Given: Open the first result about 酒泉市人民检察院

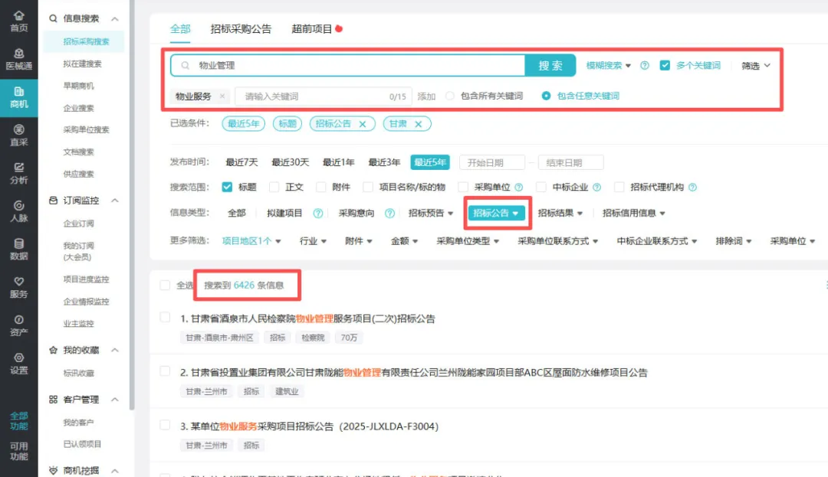Looking at the screenshot, I should pyautogui.click(x=307, y=319).
